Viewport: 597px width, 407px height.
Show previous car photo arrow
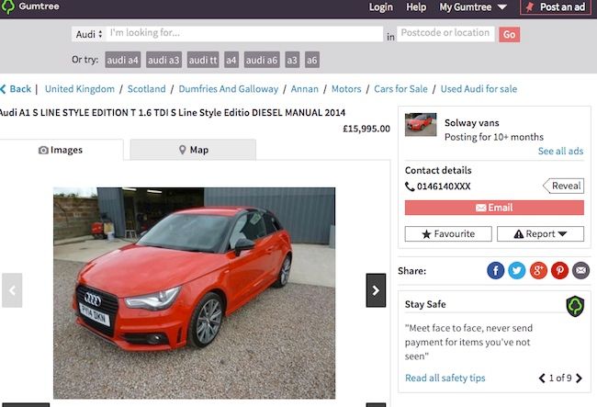tap(12, 290)
